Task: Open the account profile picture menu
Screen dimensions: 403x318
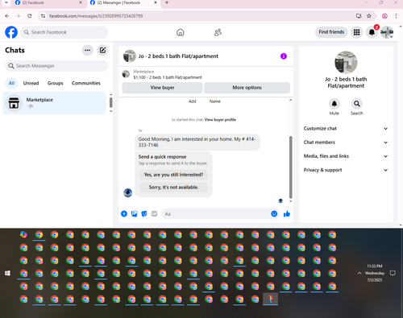Action: click(387, 32)
